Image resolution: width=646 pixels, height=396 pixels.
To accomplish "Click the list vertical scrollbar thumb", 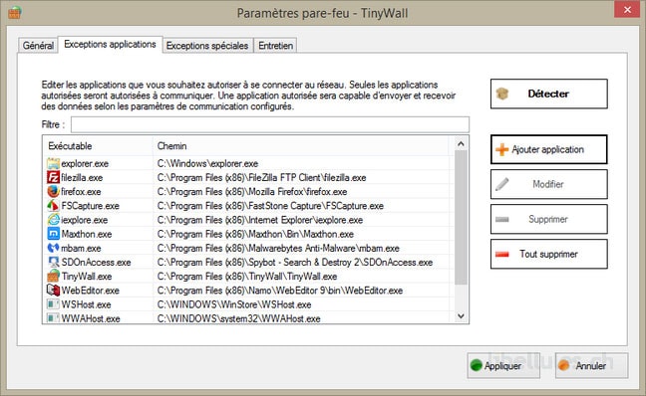I will (461, 218).
